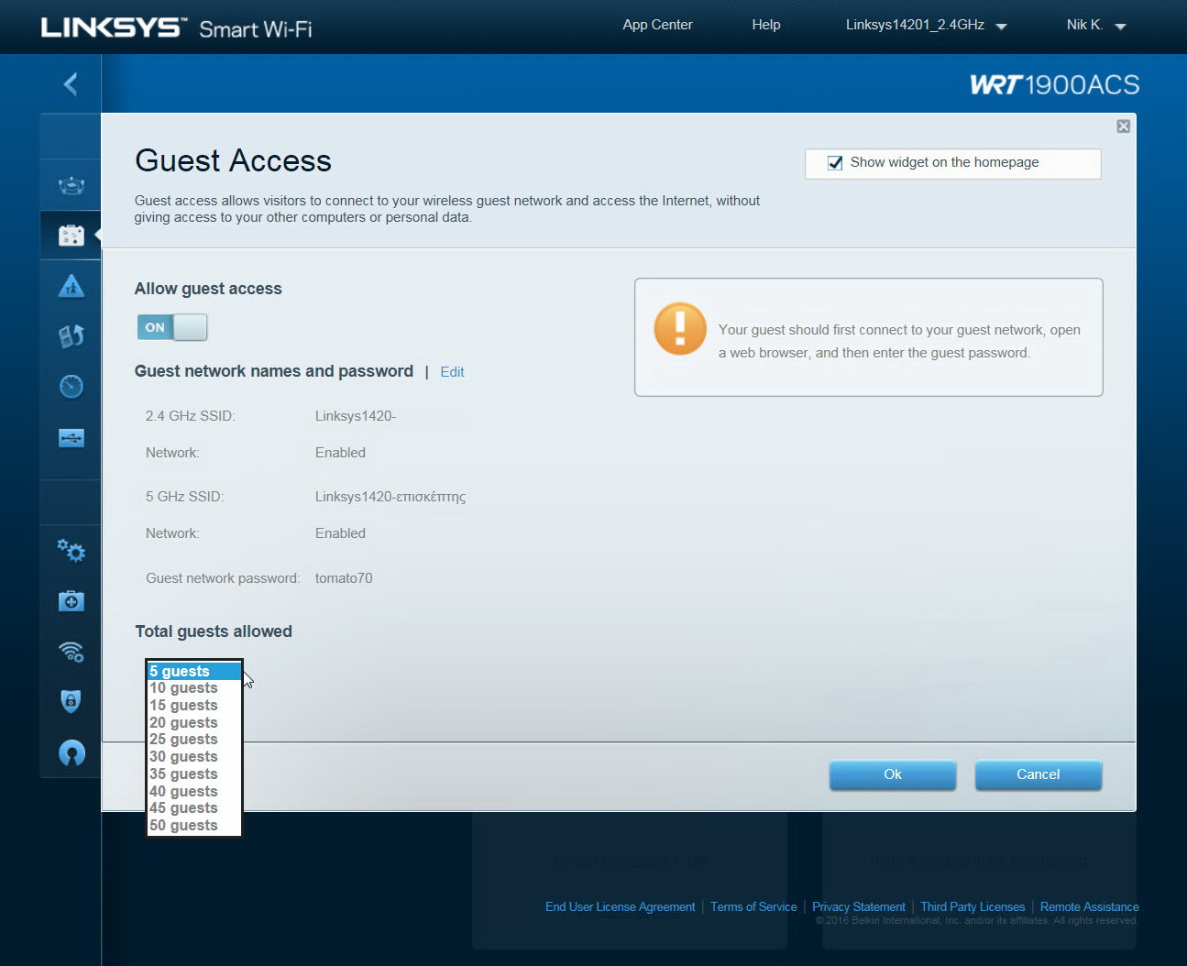This screenshot has height=966, width=1187.
Task: Open Parental Controls warning-triangle sidebar icon
Action: [71, 286]
